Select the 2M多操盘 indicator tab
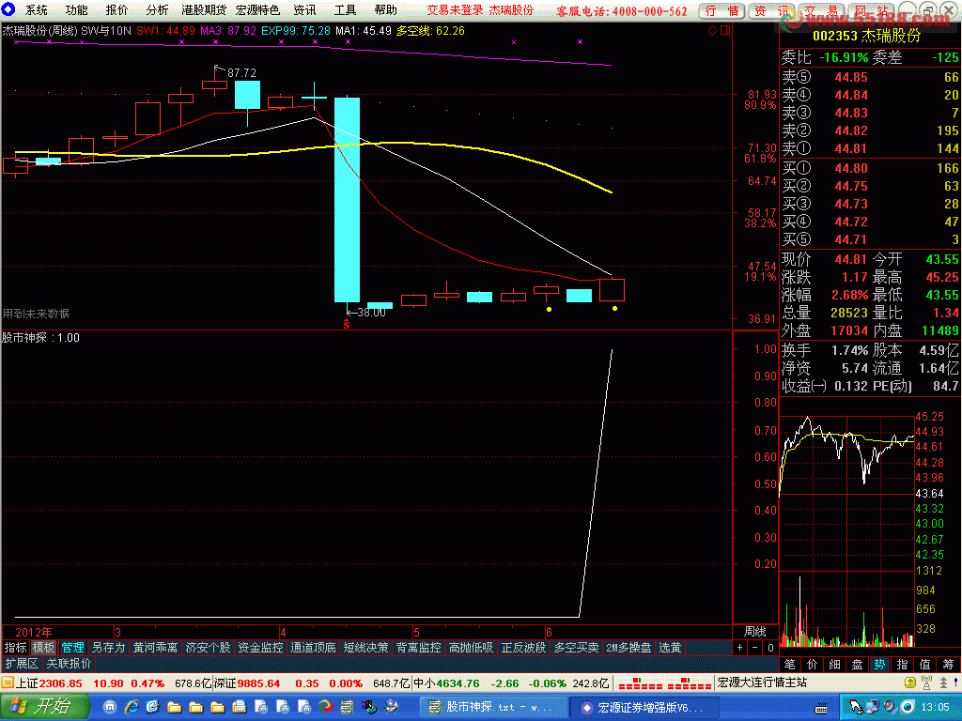The height and width of the screenshot is (721, 962). (628, 648)
